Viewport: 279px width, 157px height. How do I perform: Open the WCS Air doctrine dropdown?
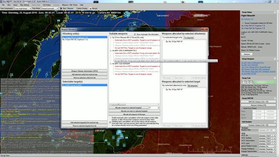(x=267, y=136)
